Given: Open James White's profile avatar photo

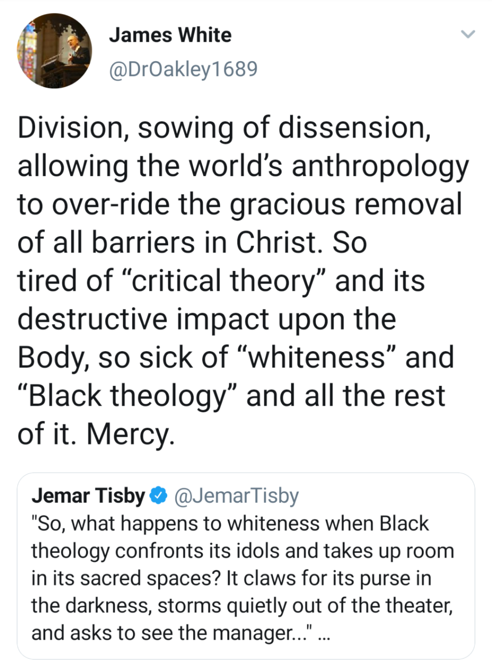Looking at the screenshot, I should [54, 51].
